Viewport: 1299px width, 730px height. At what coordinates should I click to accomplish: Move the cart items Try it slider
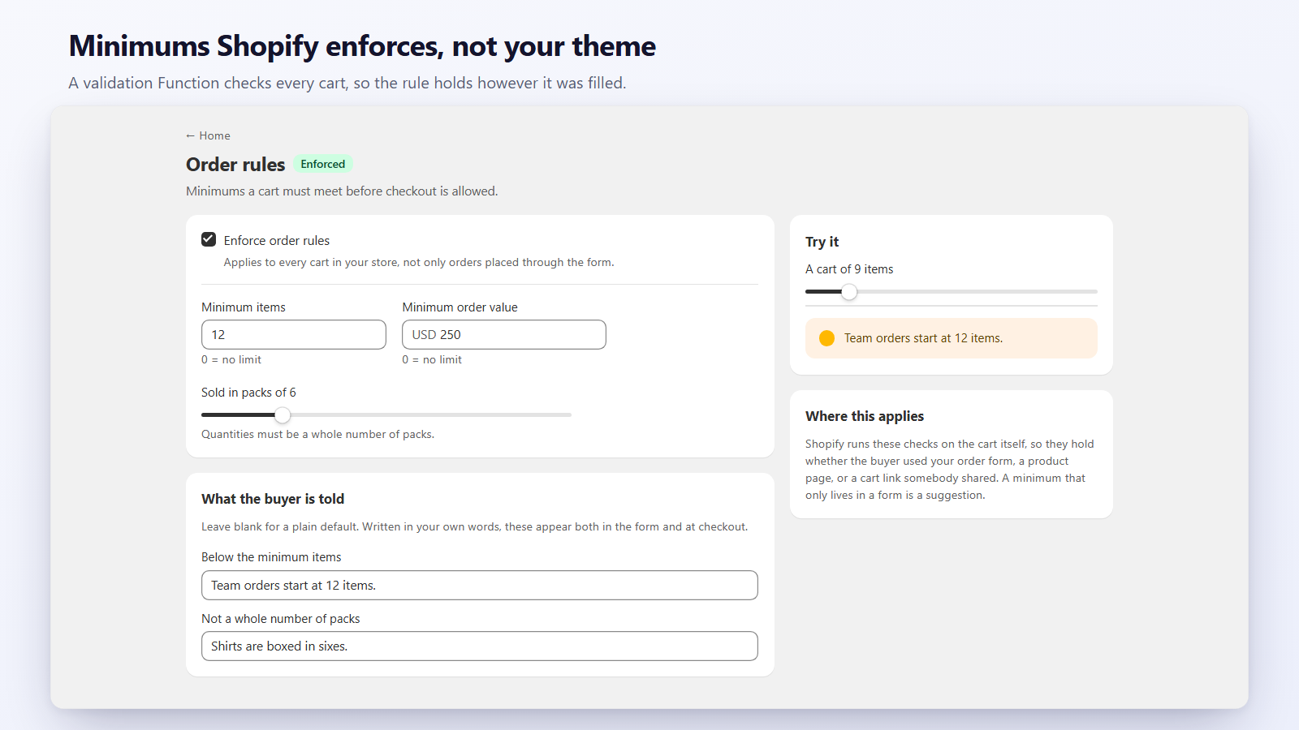tap(849, 292)
